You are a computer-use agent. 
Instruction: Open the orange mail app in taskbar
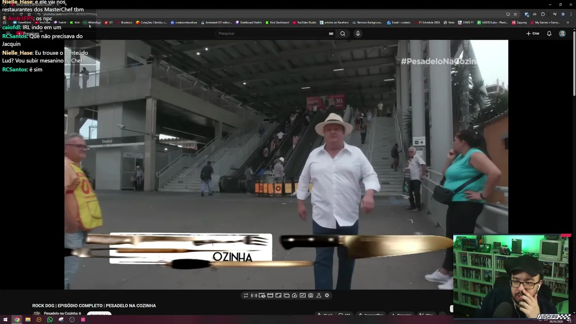click(39, 319)
